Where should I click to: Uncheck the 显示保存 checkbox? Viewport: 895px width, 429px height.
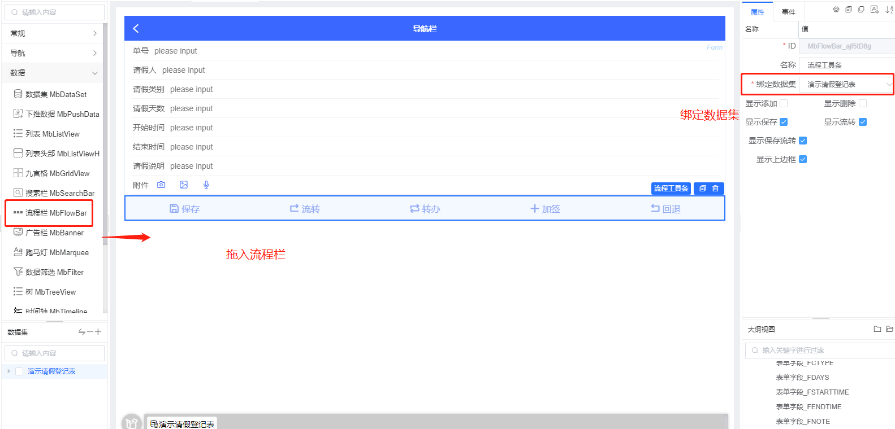(x=784, y=122)
